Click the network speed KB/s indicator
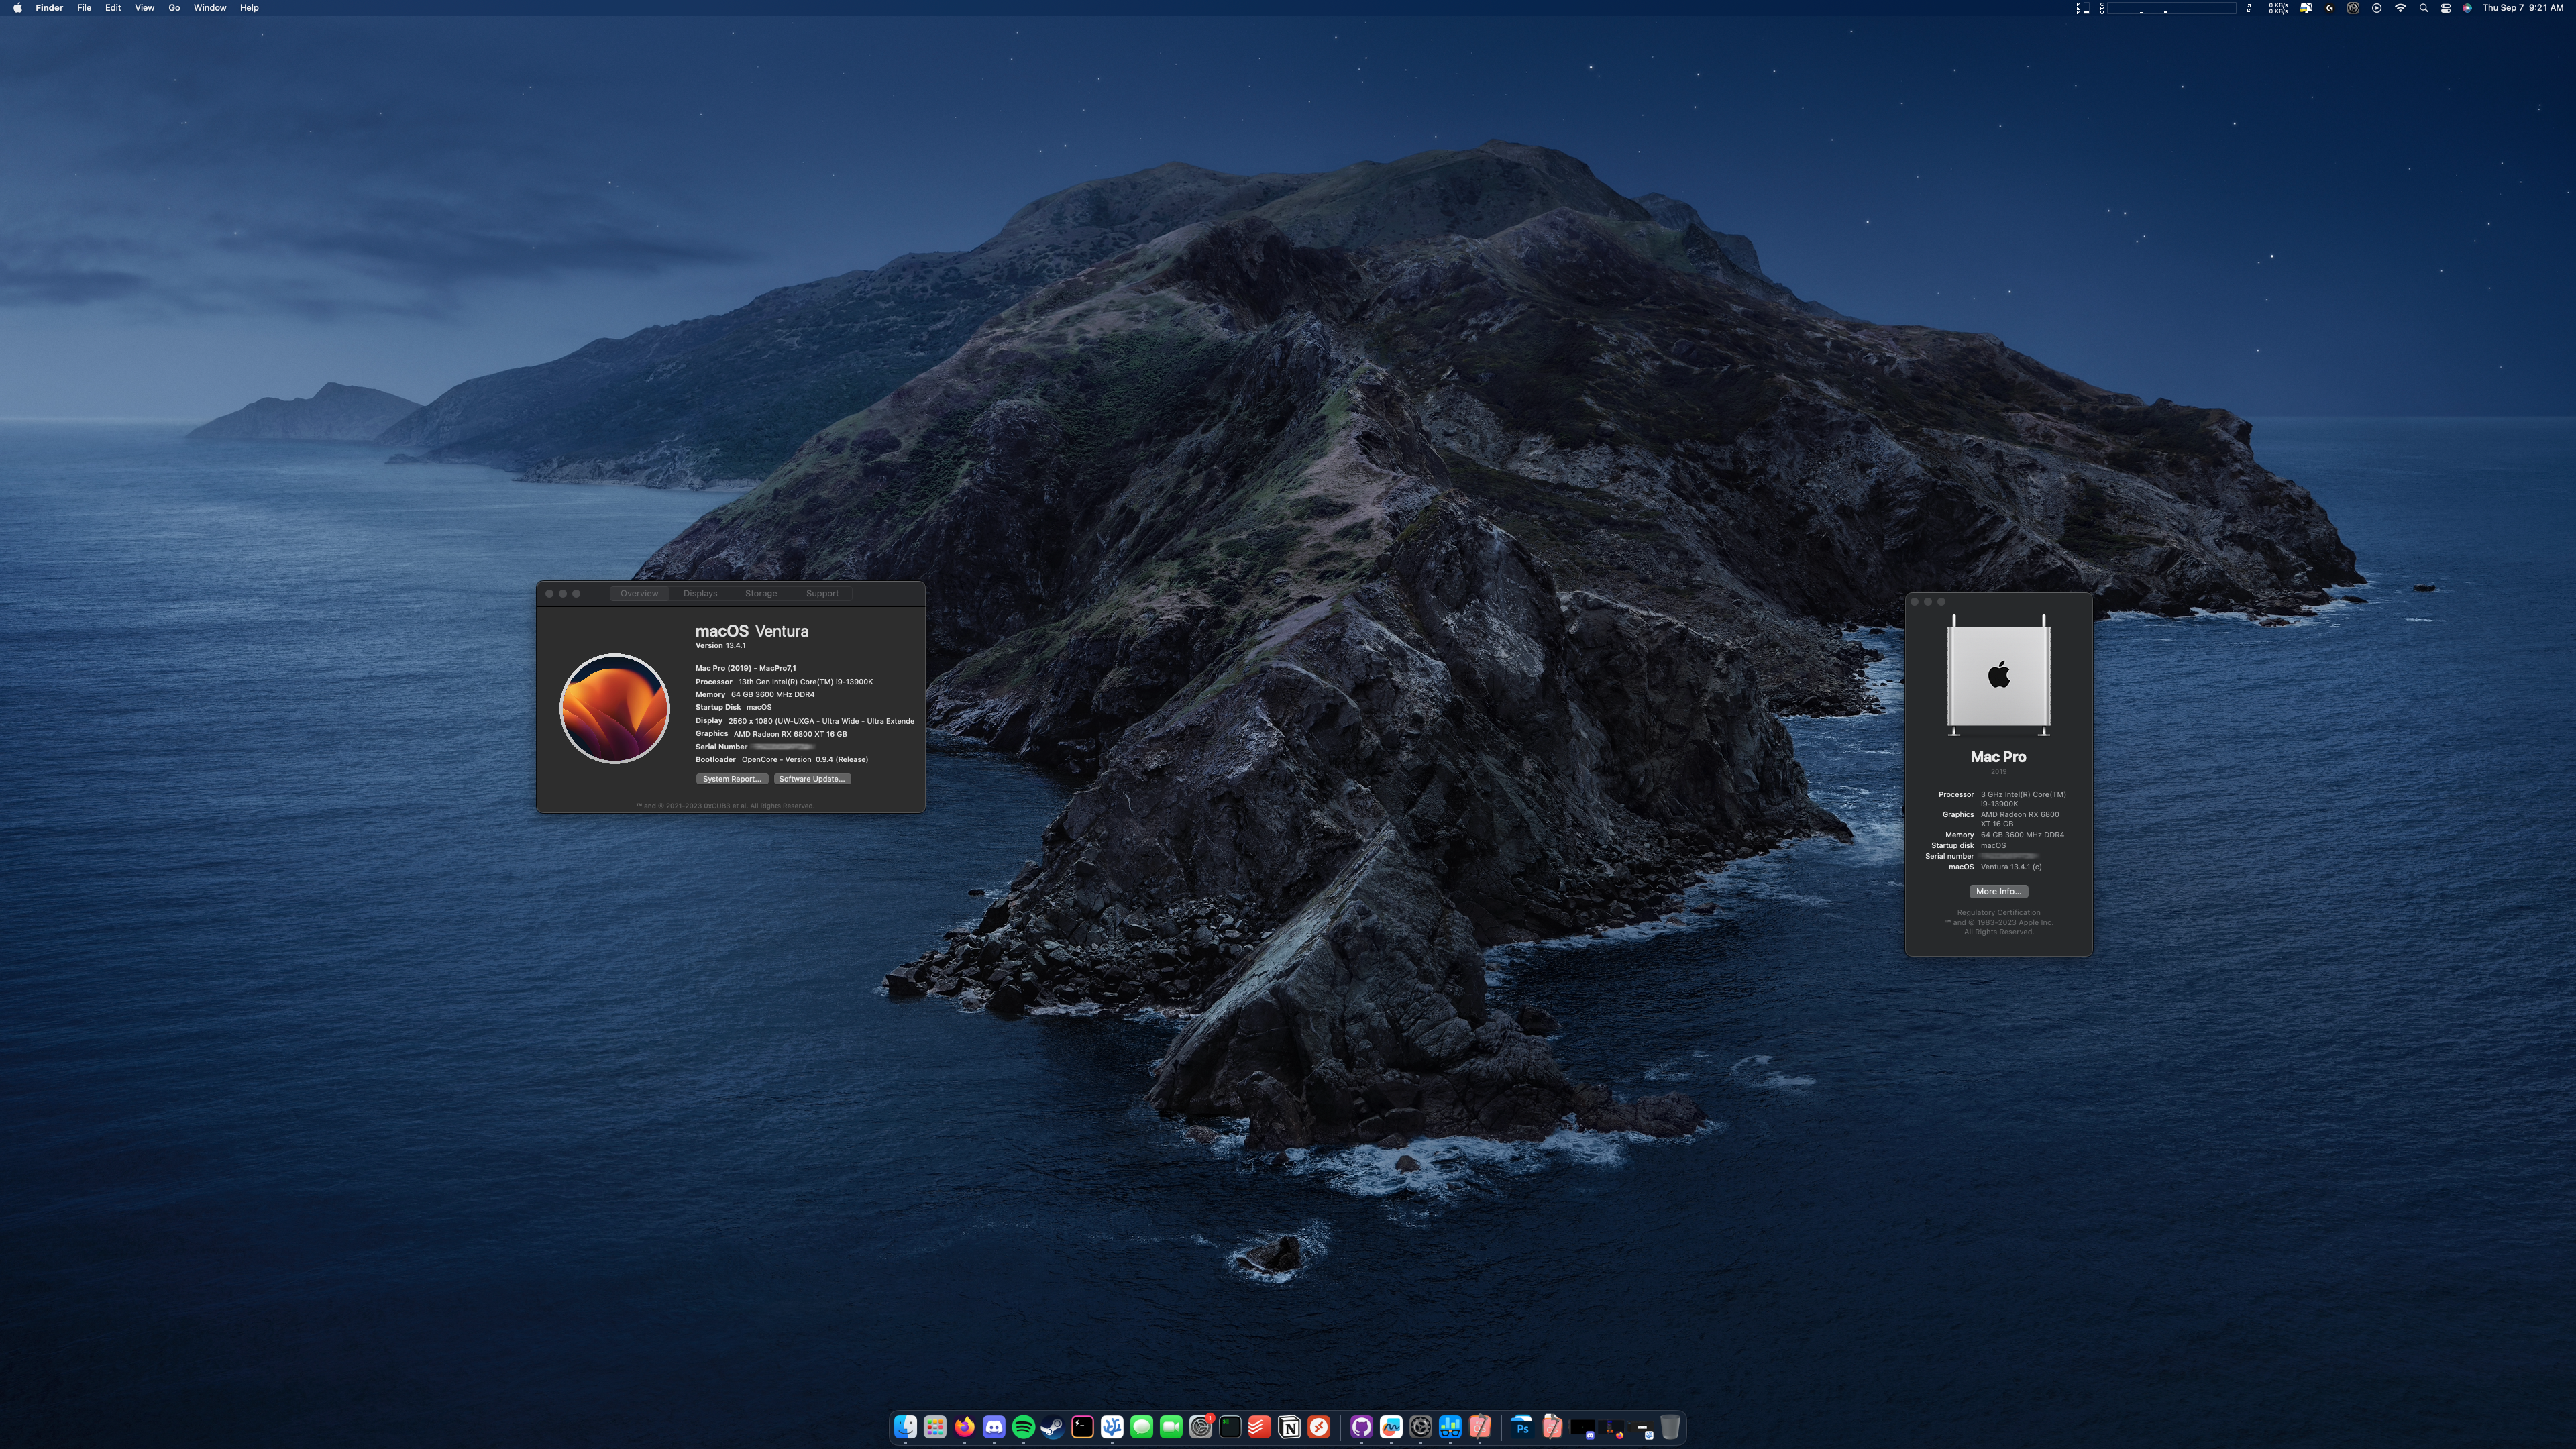This screenshot has width=2576, height=1449. [x=2278, y=8]
